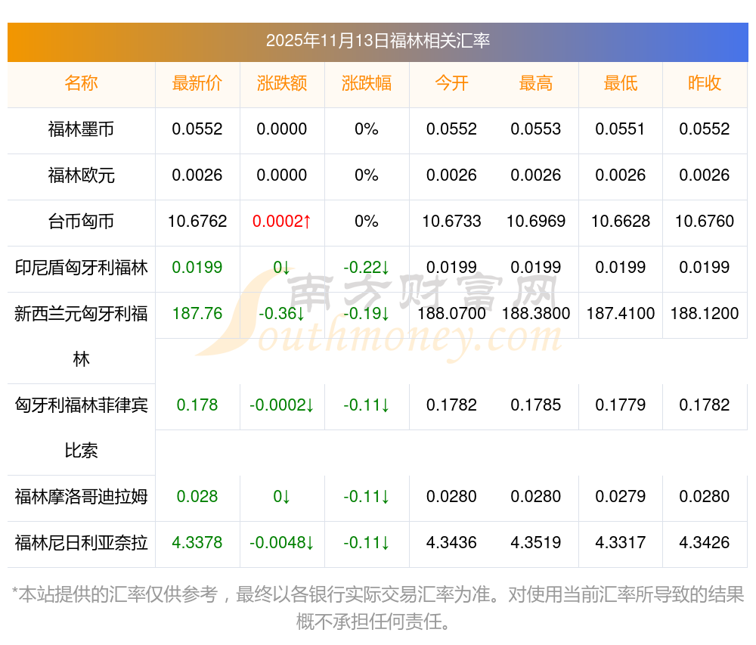Click the 涨跌额 column header

[281, 83]
